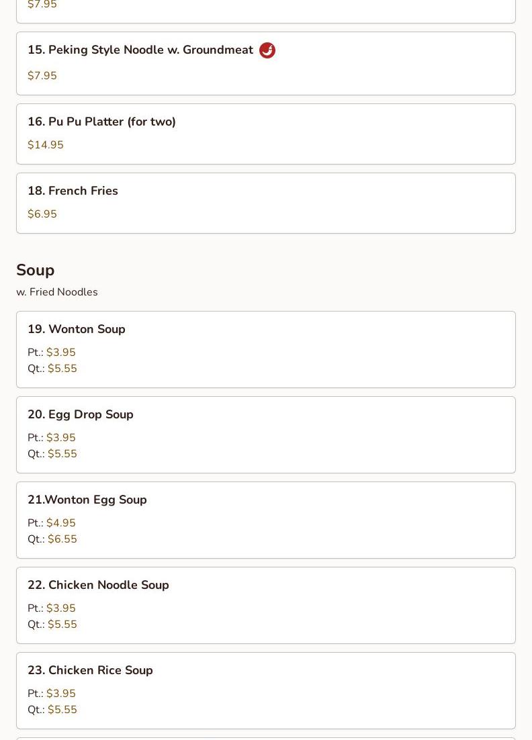Open the Peking Style Noodle w. Groundmeat item
The width and height of the screenshot is (532, 740).
(266, 64)
